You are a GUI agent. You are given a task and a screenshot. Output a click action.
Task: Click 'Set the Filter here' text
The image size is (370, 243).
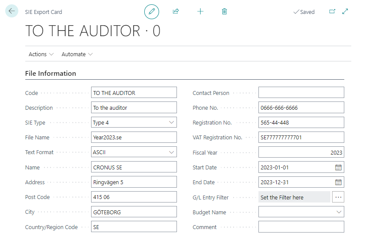(x=282, y=198)
